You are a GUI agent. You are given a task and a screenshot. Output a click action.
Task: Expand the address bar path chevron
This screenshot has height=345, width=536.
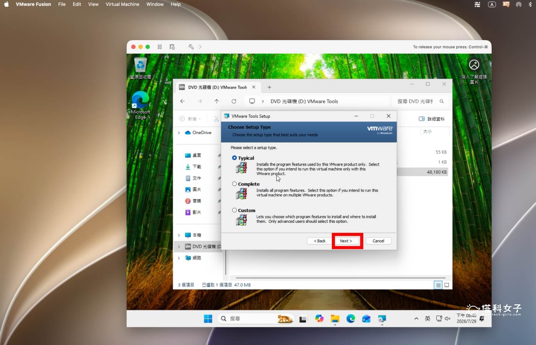pos(263,101)
